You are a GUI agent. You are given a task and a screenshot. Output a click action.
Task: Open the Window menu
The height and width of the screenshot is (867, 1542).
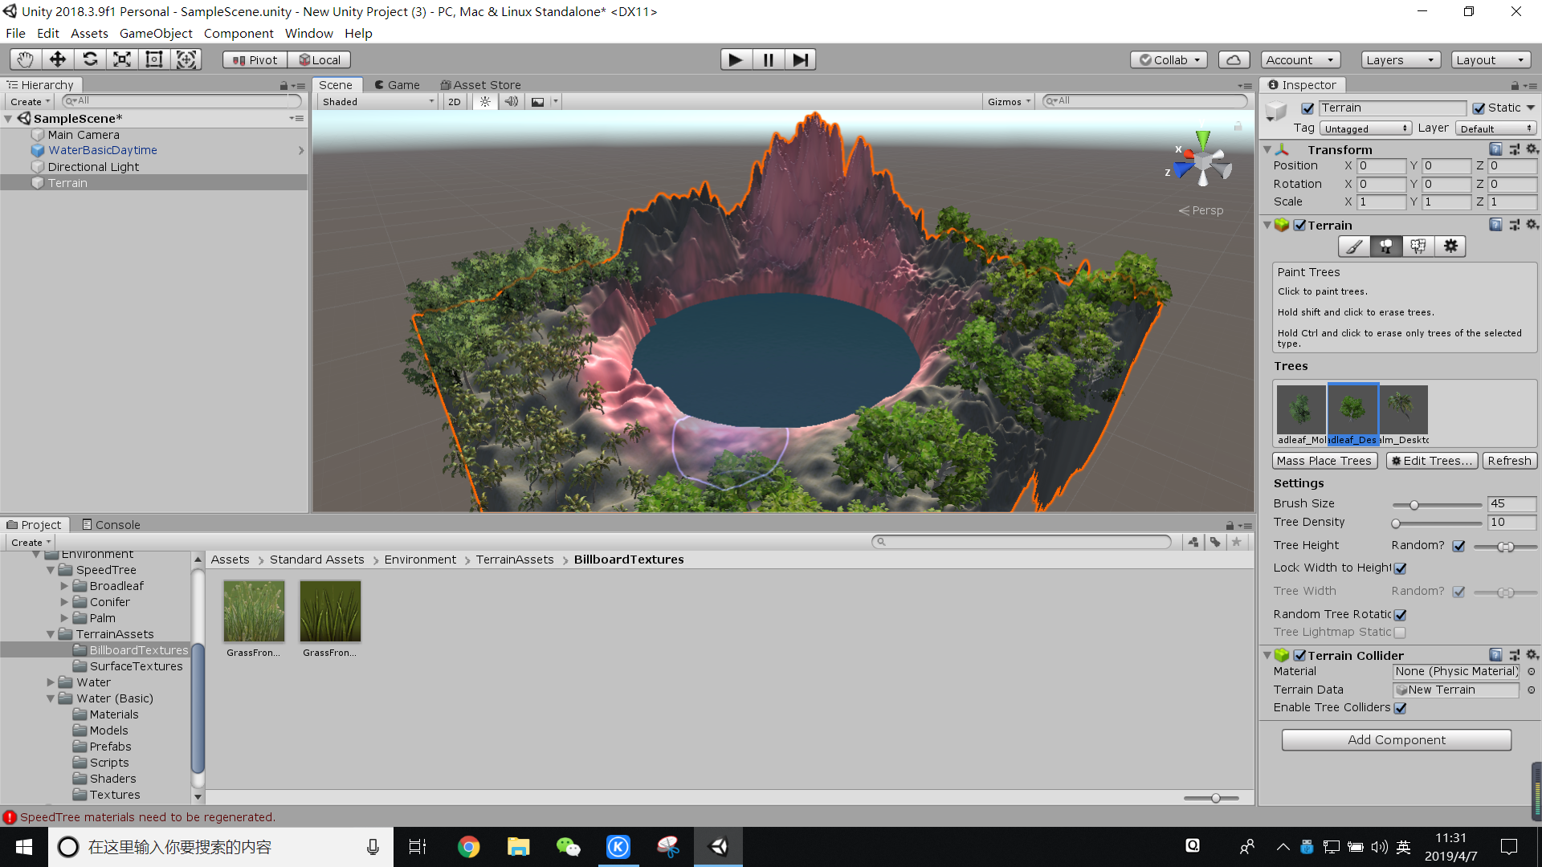pyautogui.click(x=308, y=33)
